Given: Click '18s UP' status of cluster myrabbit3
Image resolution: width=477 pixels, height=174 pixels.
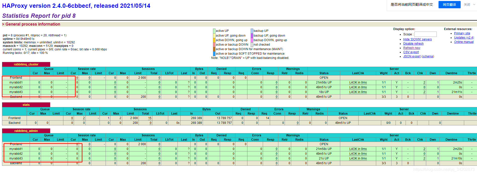Looking at the screenshot, I should (324, 92).
